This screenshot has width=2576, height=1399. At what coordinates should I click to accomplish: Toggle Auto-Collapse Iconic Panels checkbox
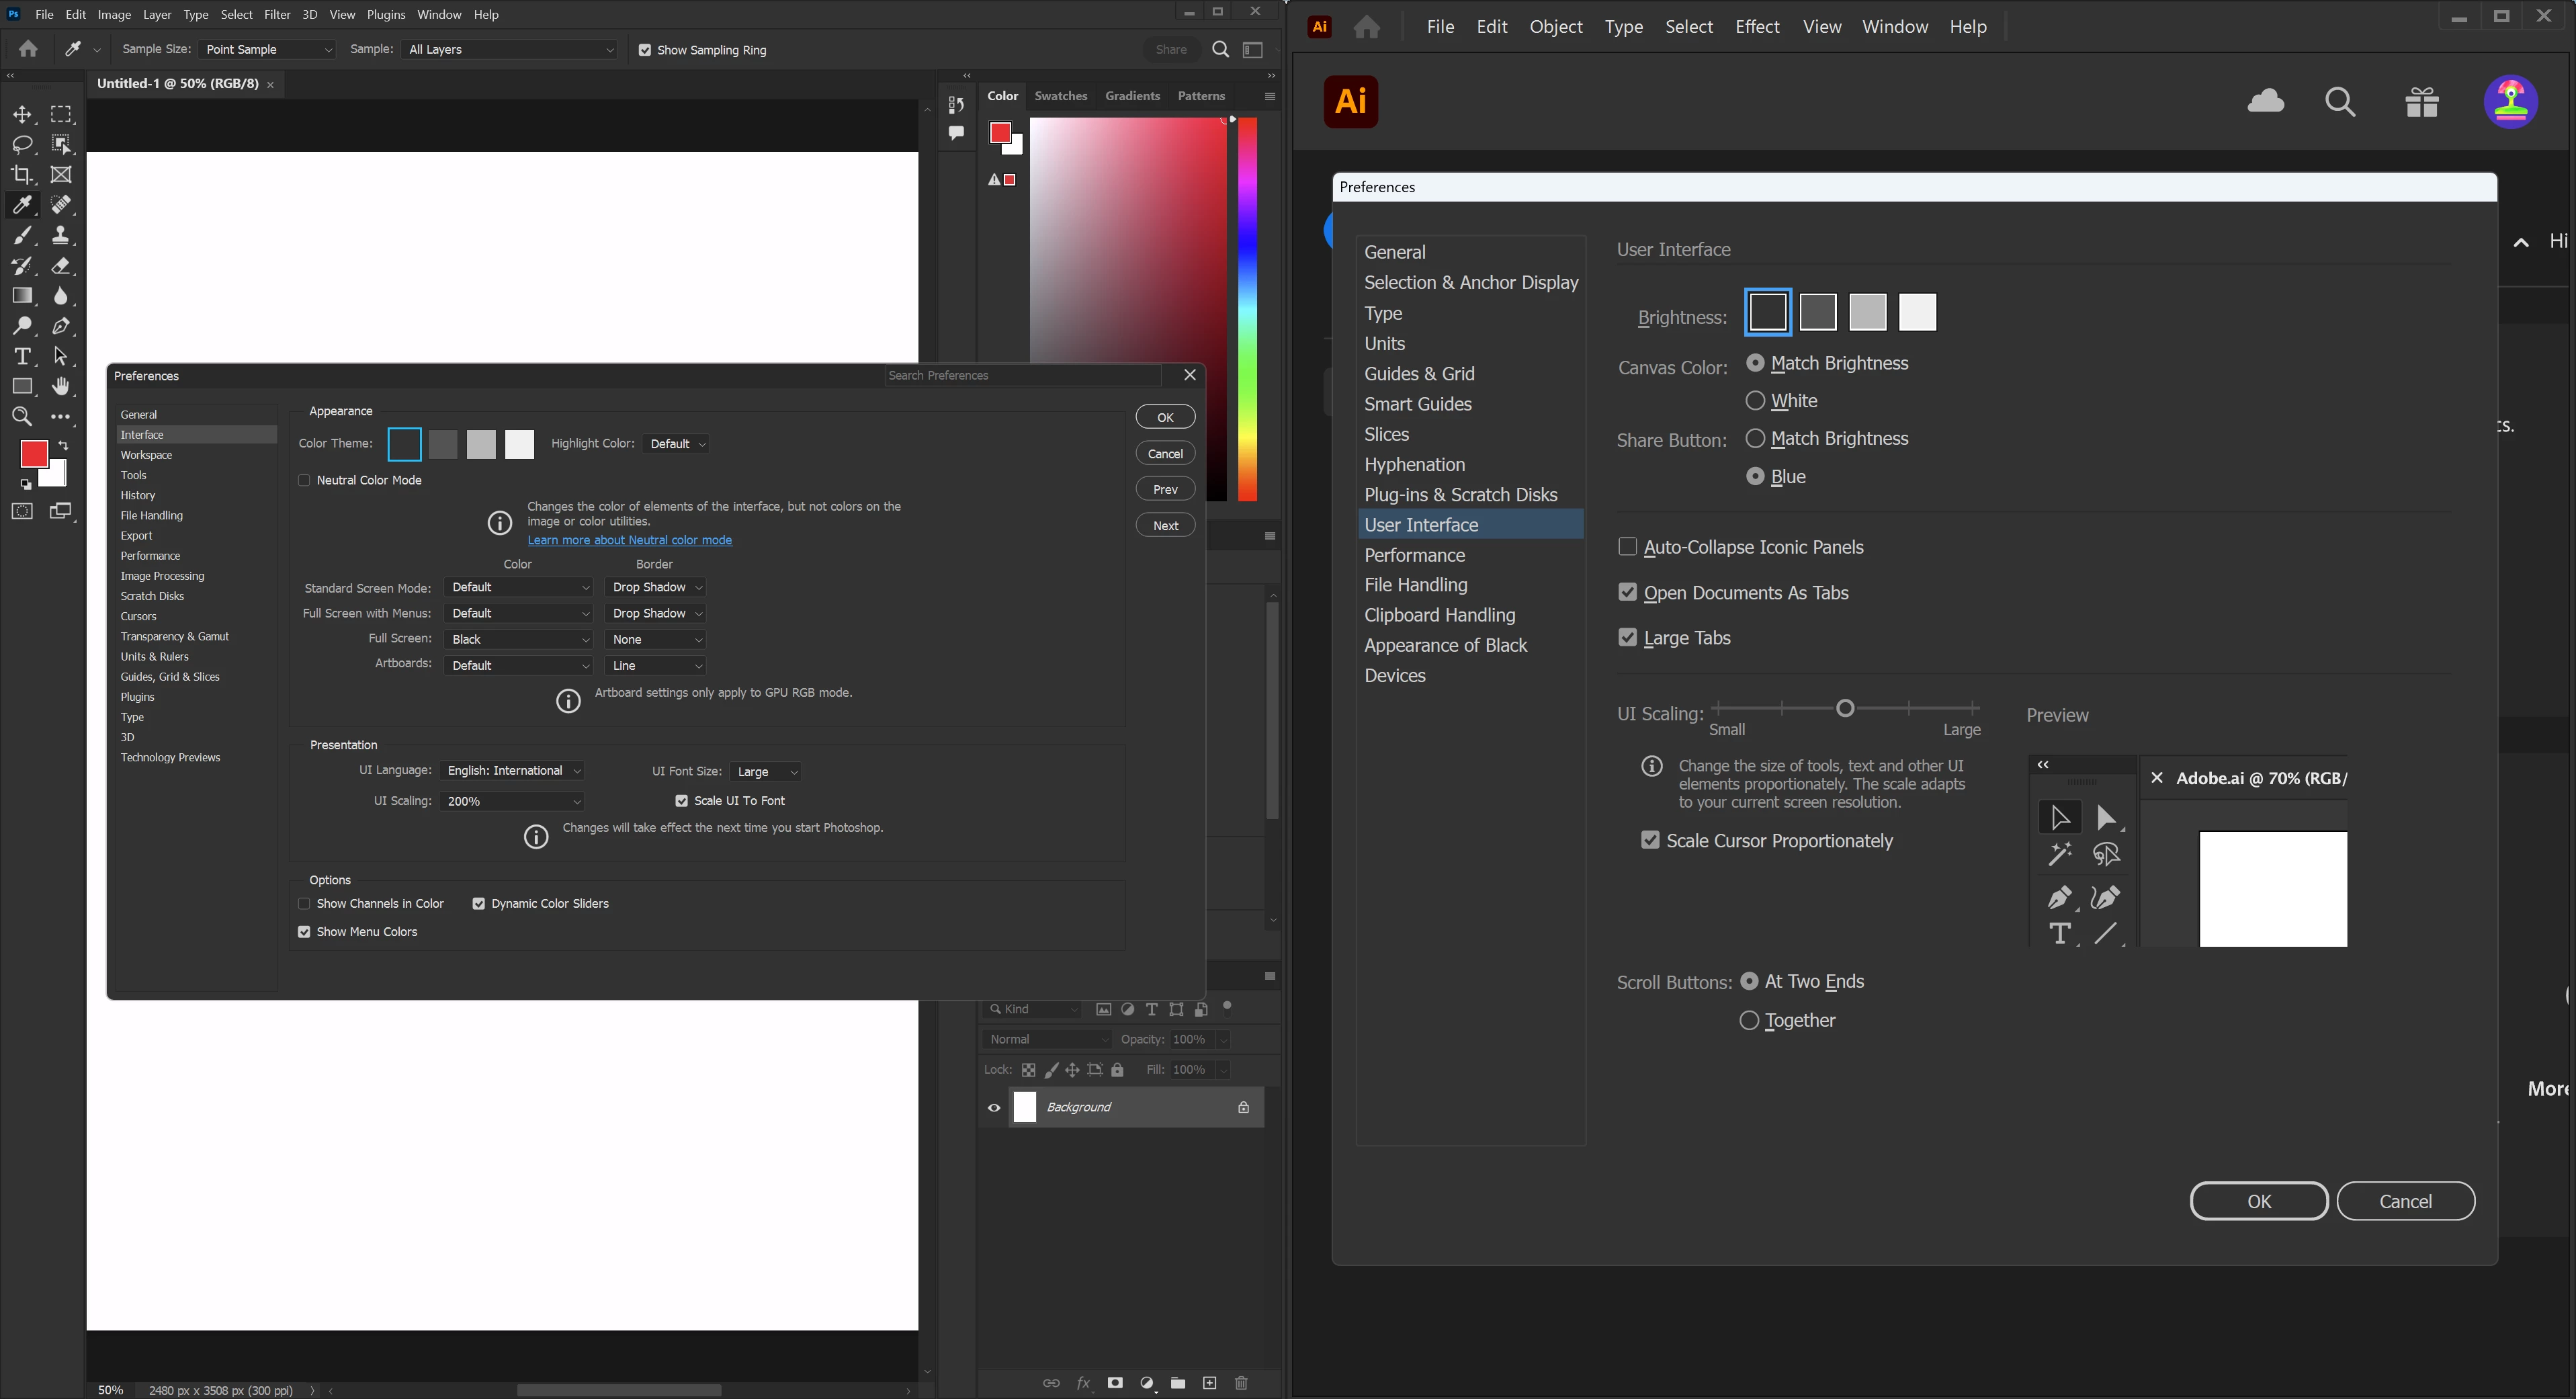pyautogui.click(x=1627, y=547)
